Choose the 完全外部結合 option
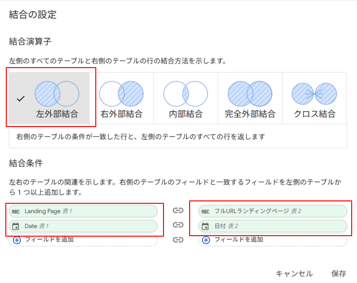This screenshot has width=357, height=283. point(250,98)
